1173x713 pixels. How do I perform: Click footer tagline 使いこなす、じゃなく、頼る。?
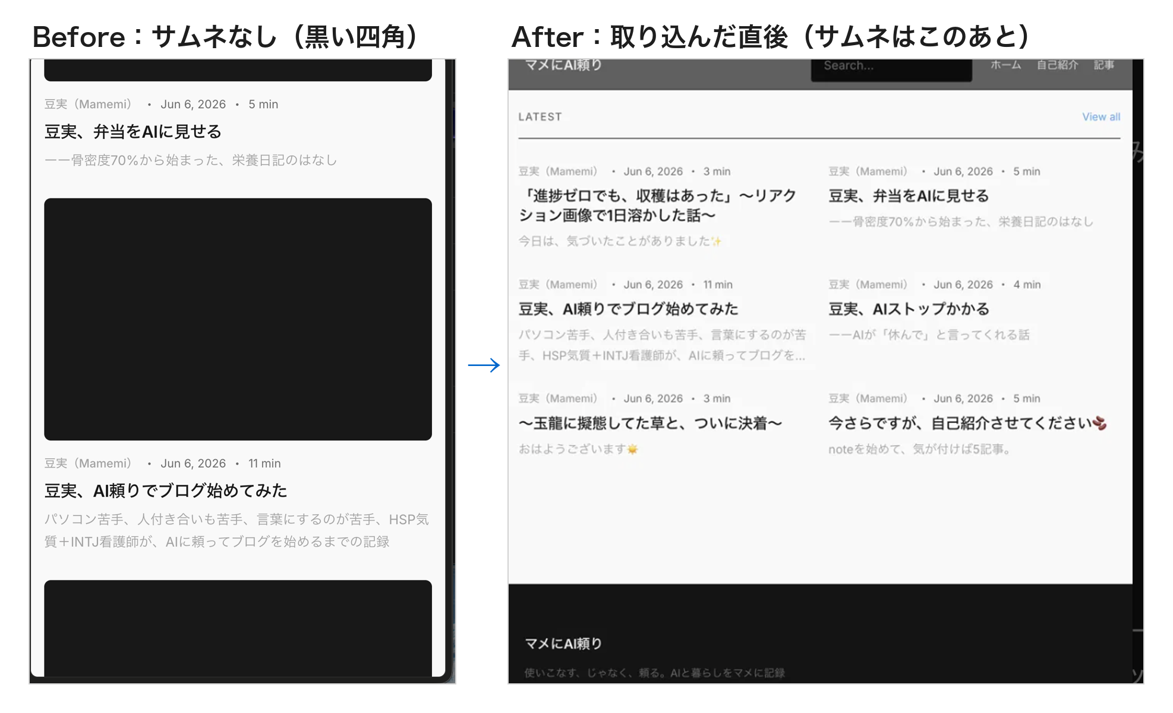(x=654, y=673)
